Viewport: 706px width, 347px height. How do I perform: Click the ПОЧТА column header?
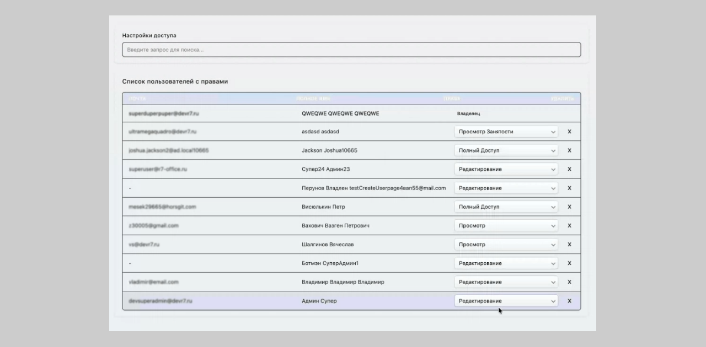coord(137,99)
